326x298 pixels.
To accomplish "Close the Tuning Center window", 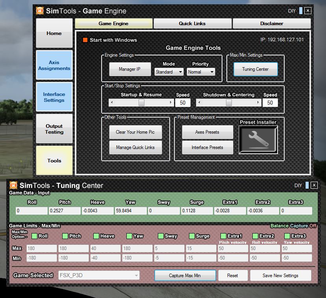I will click(314, 185).
